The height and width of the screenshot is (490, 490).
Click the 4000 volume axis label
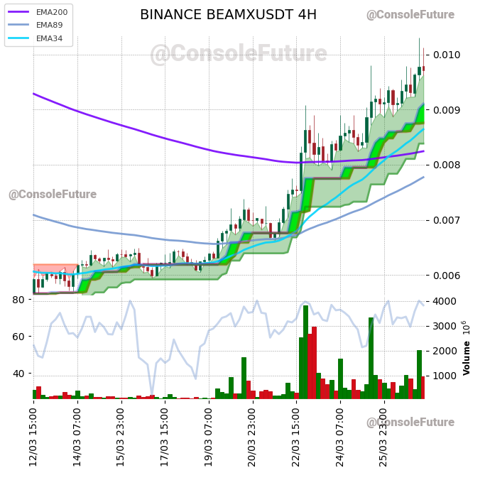point(445,302)
